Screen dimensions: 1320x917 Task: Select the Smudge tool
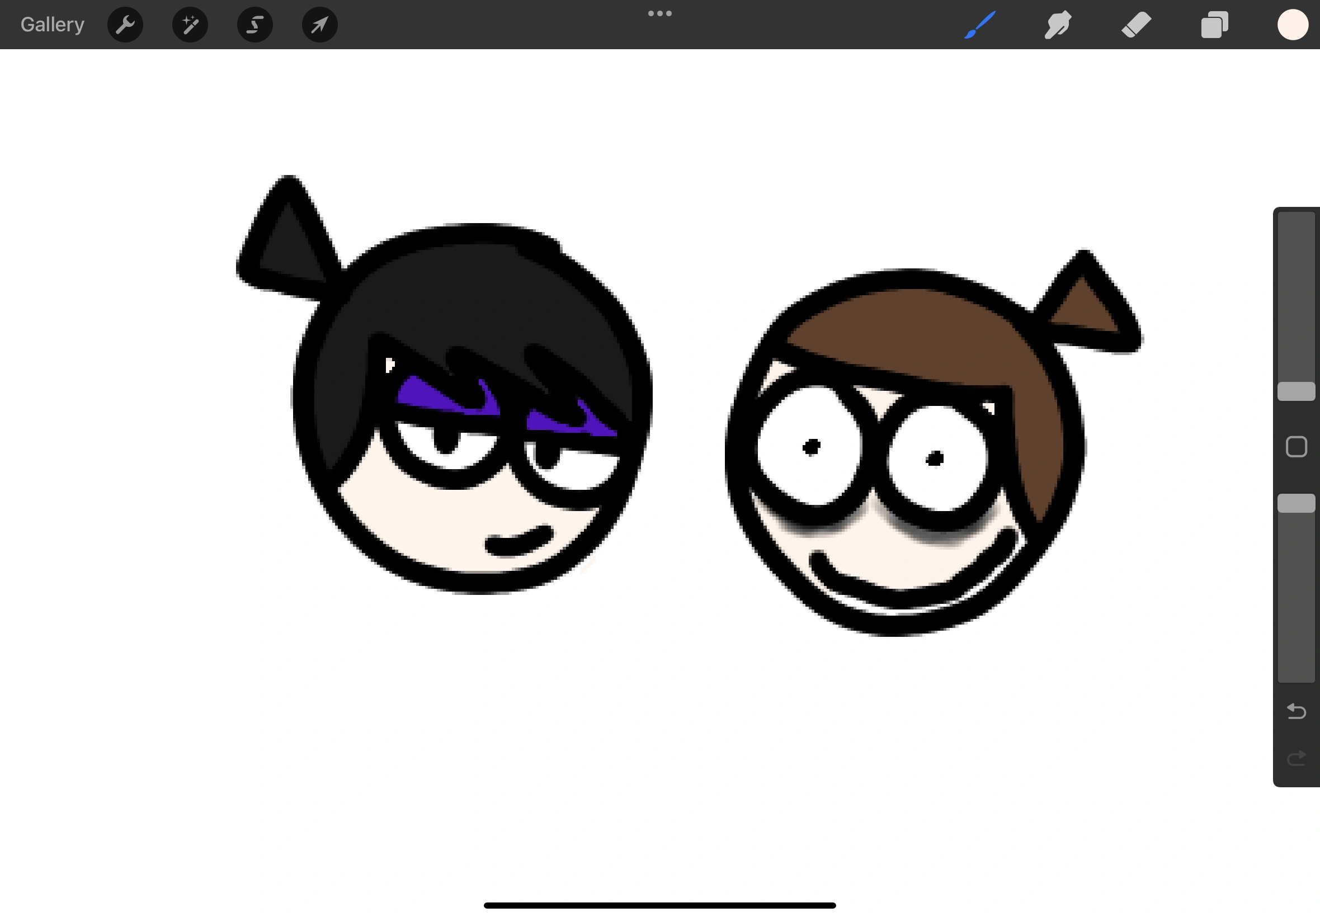point(1058,24)
